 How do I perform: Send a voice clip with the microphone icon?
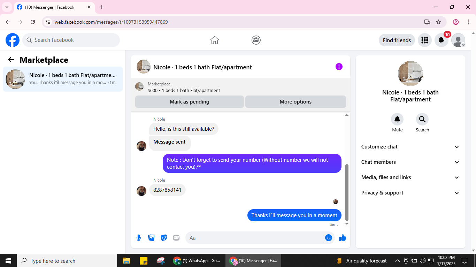pos(139,238)
